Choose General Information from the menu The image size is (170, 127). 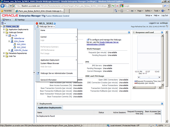click(x=48, y=80)
